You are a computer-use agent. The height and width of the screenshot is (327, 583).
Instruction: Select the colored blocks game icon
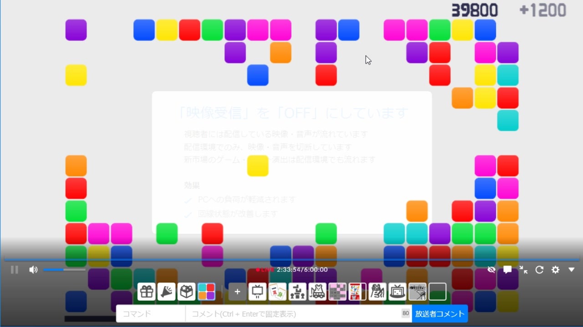[206, 292]
